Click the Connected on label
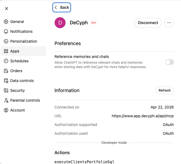This screenshot has height=164, width=181. (x=67, y=107)
